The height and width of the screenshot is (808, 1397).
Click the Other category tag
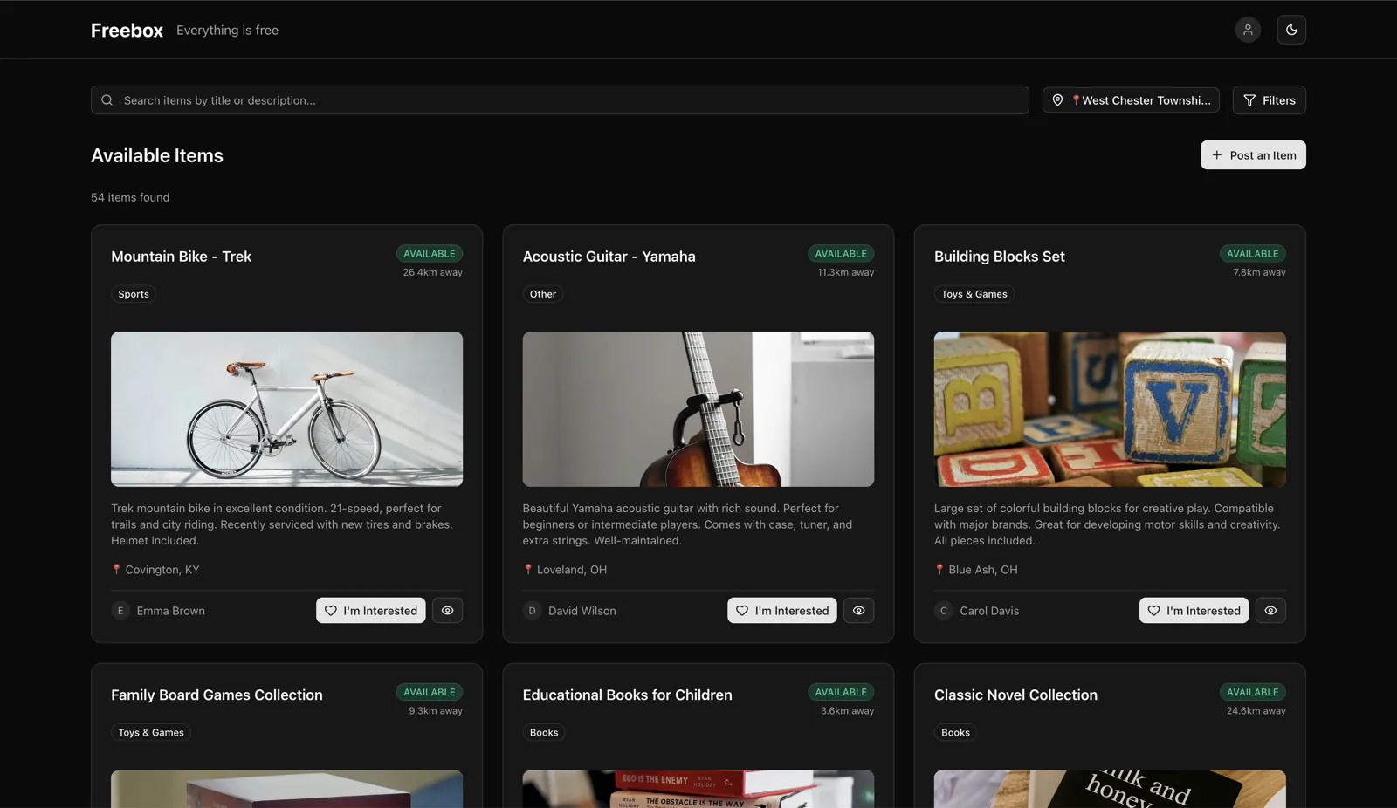[543, 294]
